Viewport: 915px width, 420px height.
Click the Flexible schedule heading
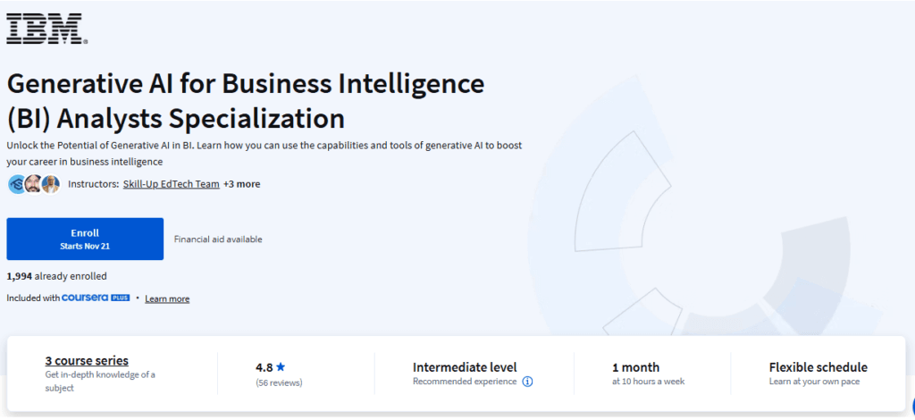818,367
